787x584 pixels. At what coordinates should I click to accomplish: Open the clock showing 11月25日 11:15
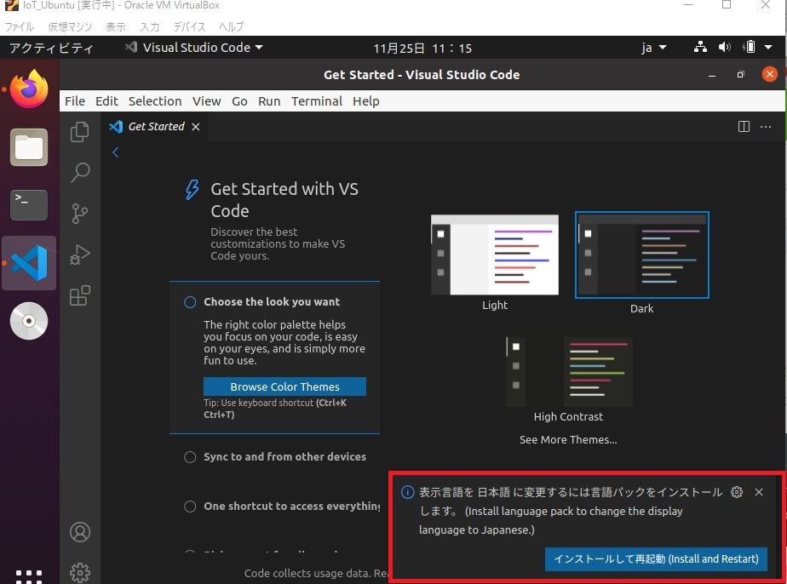click(x=422, y=49)
